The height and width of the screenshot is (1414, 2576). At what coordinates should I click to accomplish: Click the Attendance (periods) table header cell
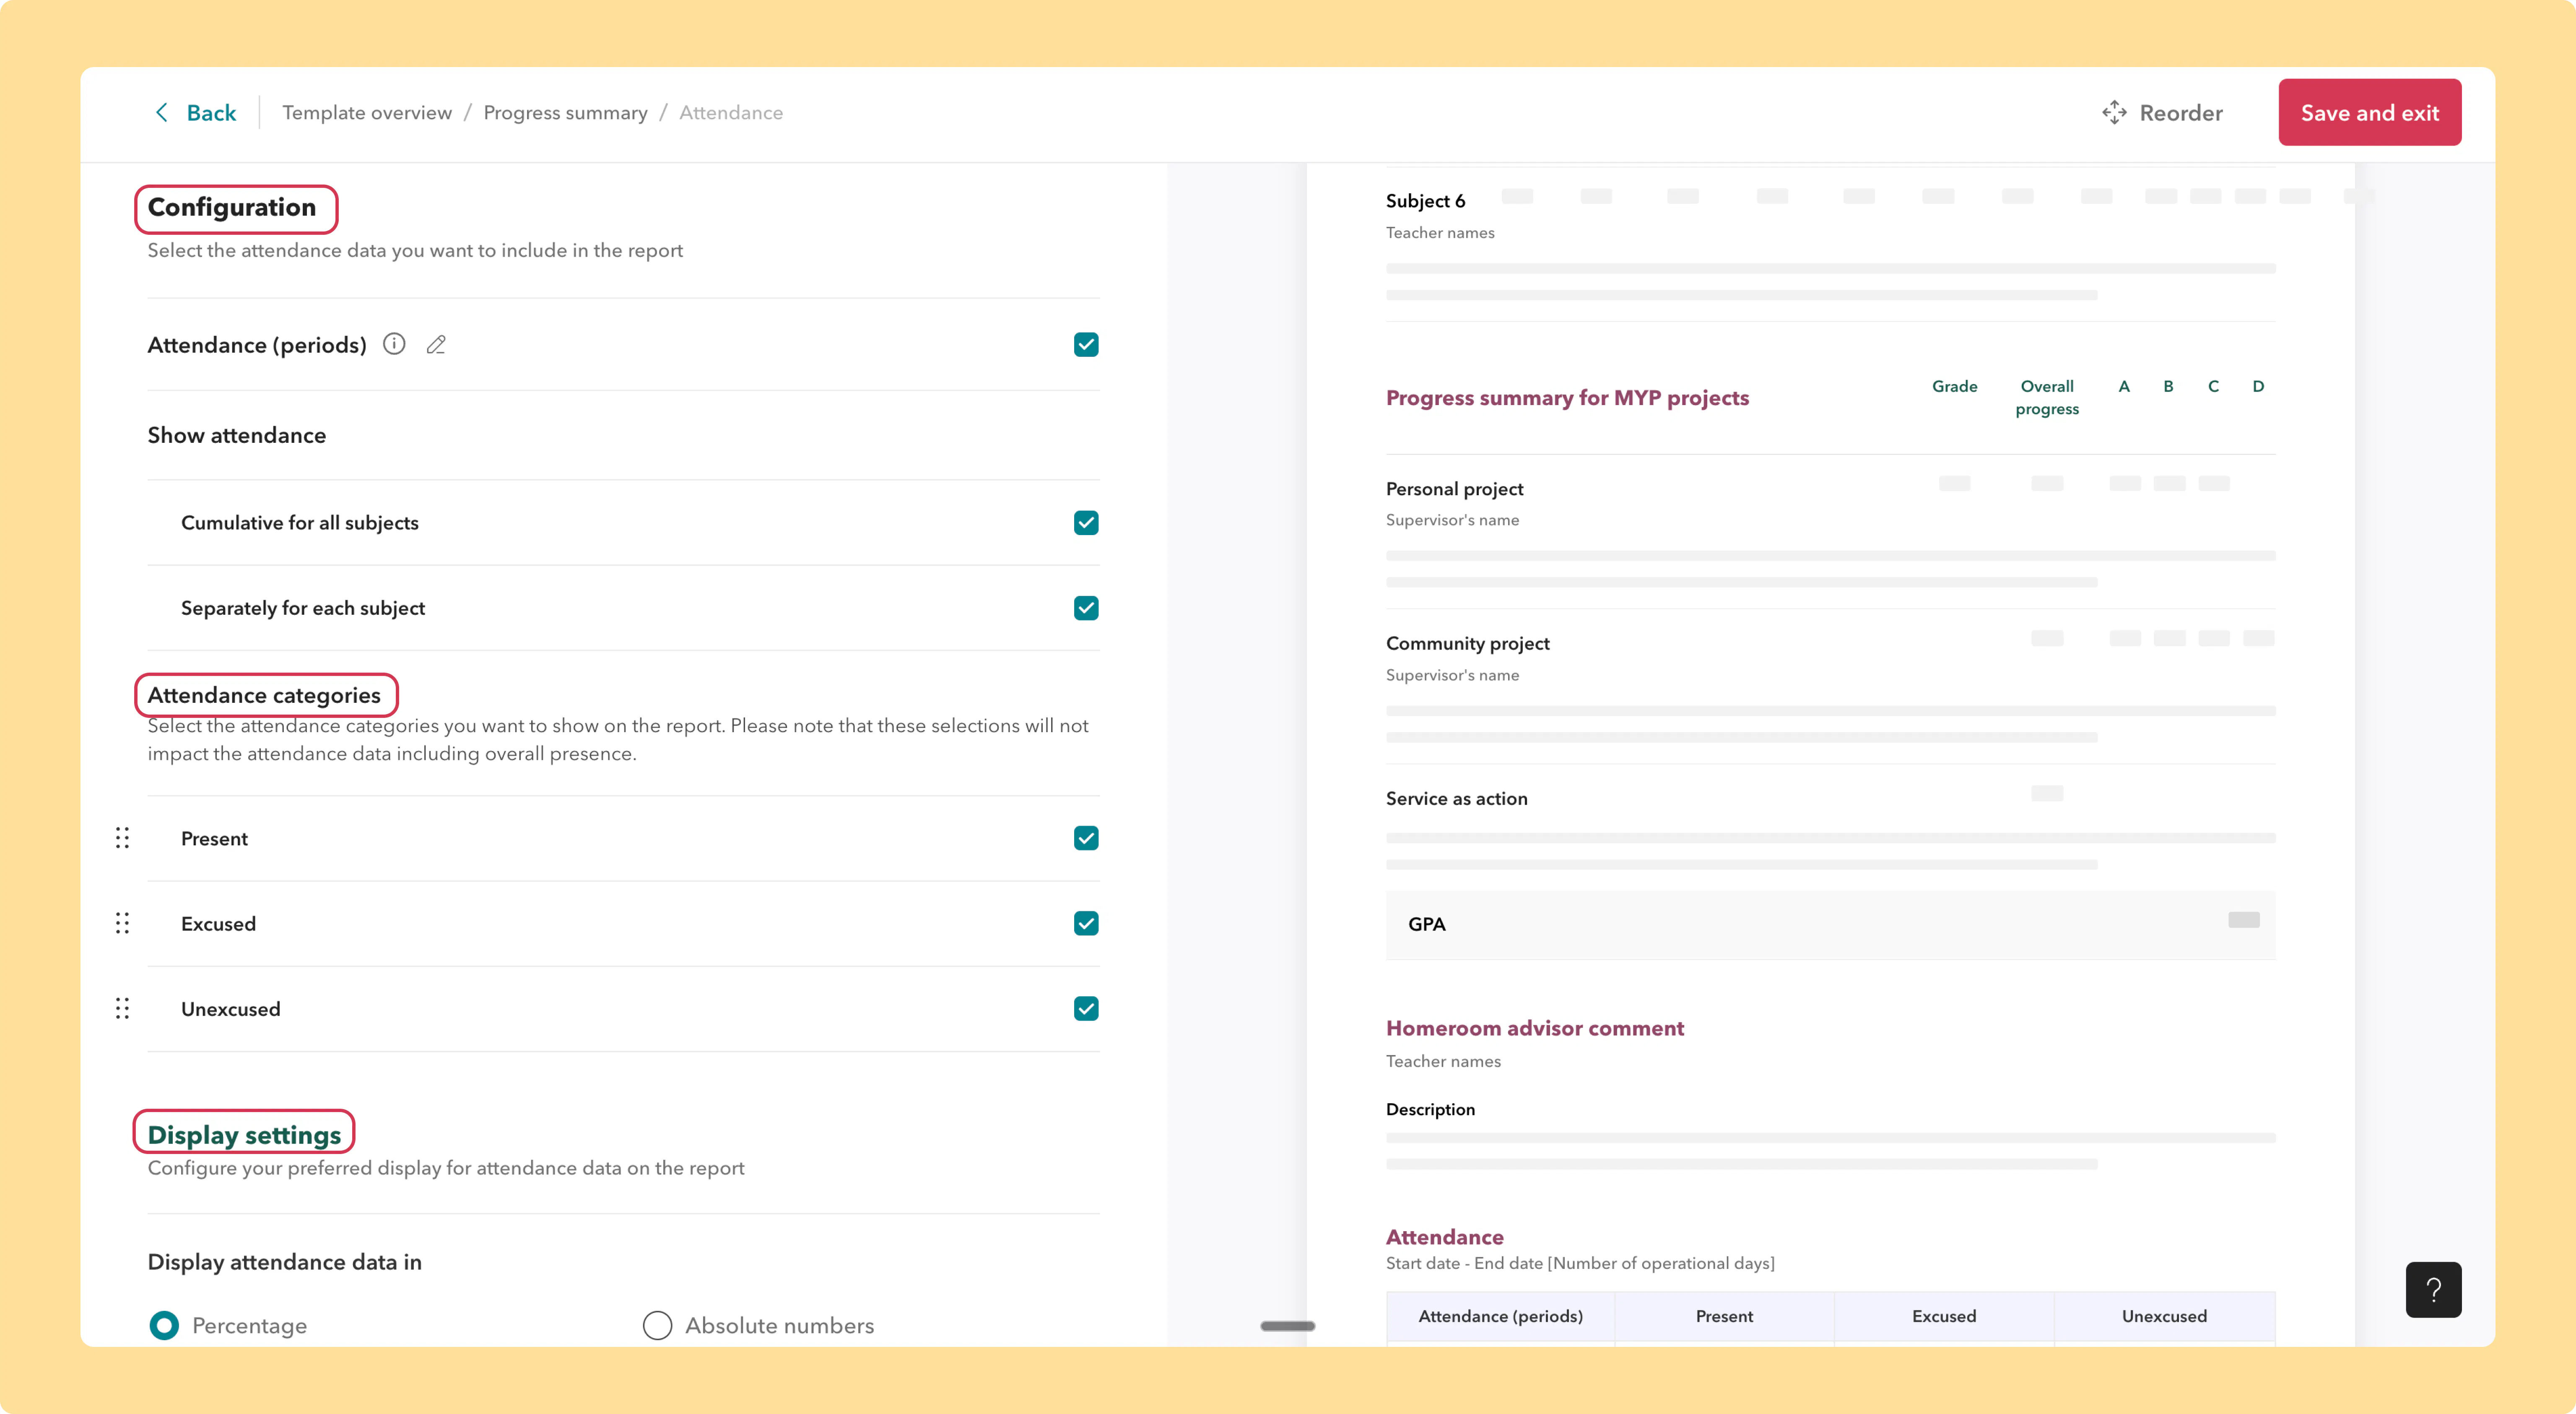(x=1500, y=1316)
